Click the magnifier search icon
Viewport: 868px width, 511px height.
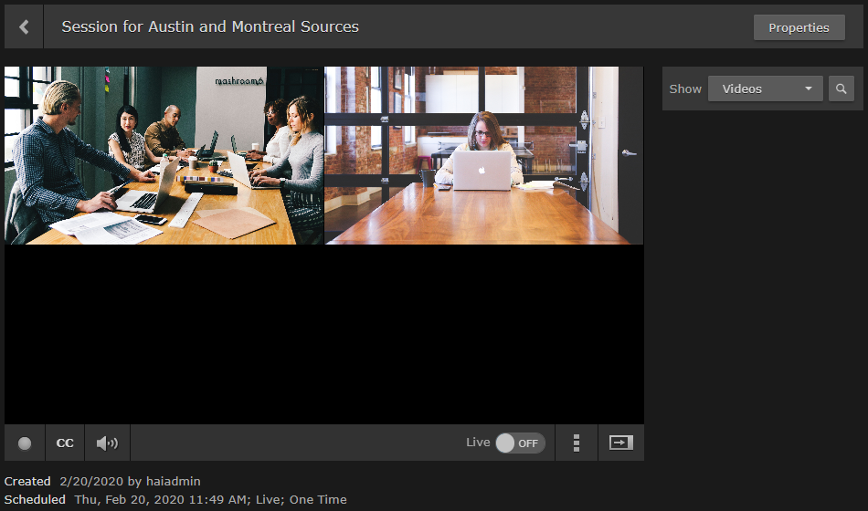click(841, 89)
